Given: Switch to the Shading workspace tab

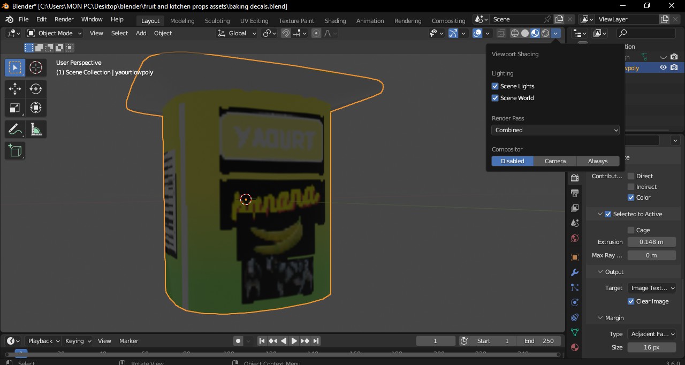Looking at the screenshot, I should [336, 20].
